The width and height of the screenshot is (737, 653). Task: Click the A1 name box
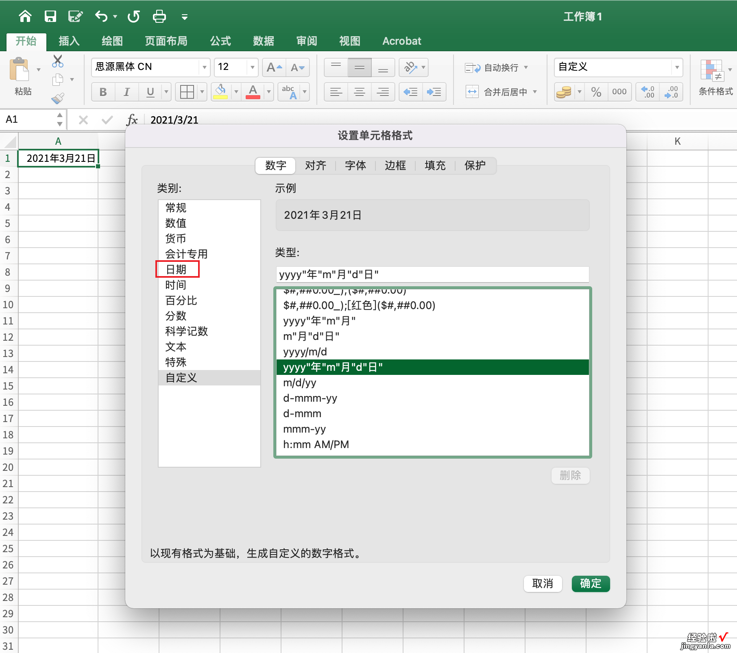[28, 120]
